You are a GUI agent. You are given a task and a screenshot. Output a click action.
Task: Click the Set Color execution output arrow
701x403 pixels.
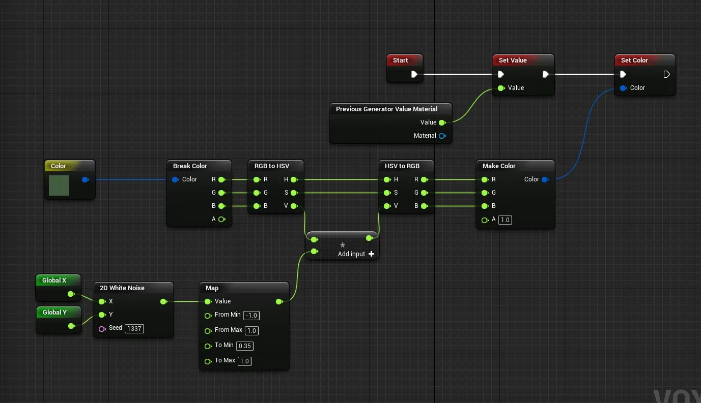point(666,74)
